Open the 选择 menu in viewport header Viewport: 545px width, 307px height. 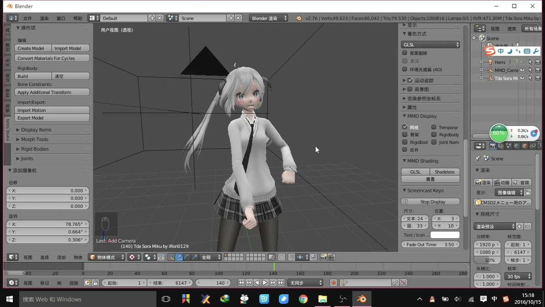coord(44,257)
